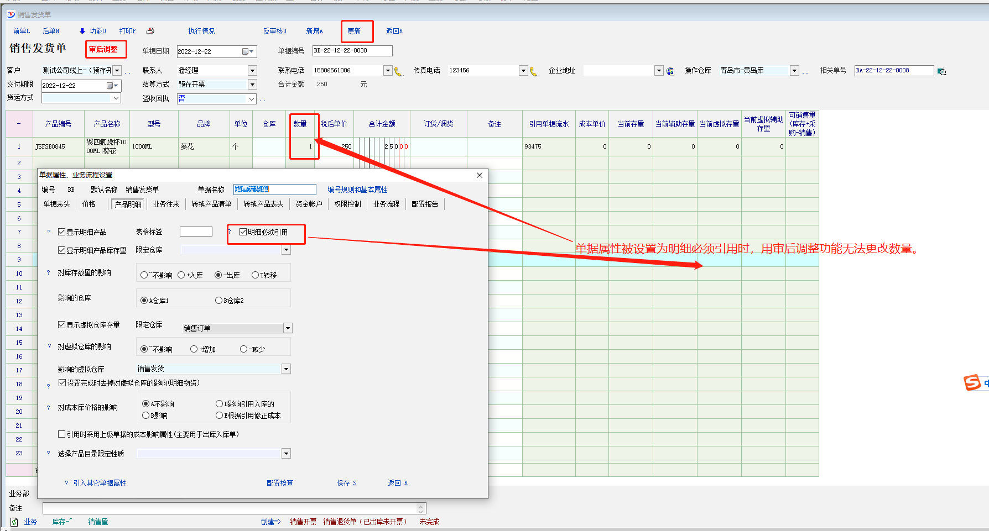Click the phone icon beside 联系电话
The width and height of the screenshot is (989, 531).
(398, 71)
